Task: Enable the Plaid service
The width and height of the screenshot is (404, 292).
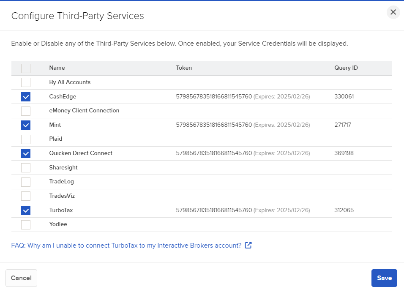Action: click(x=25, y=139)
